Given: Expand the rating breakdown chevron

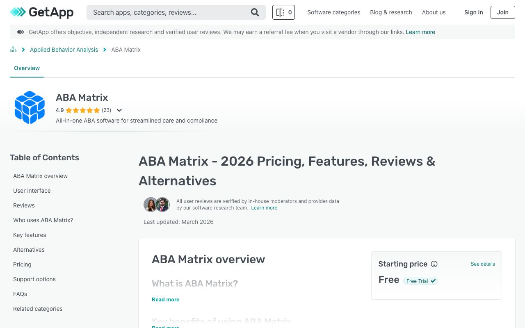Looking at the screenshot, I should coord(119,110).
